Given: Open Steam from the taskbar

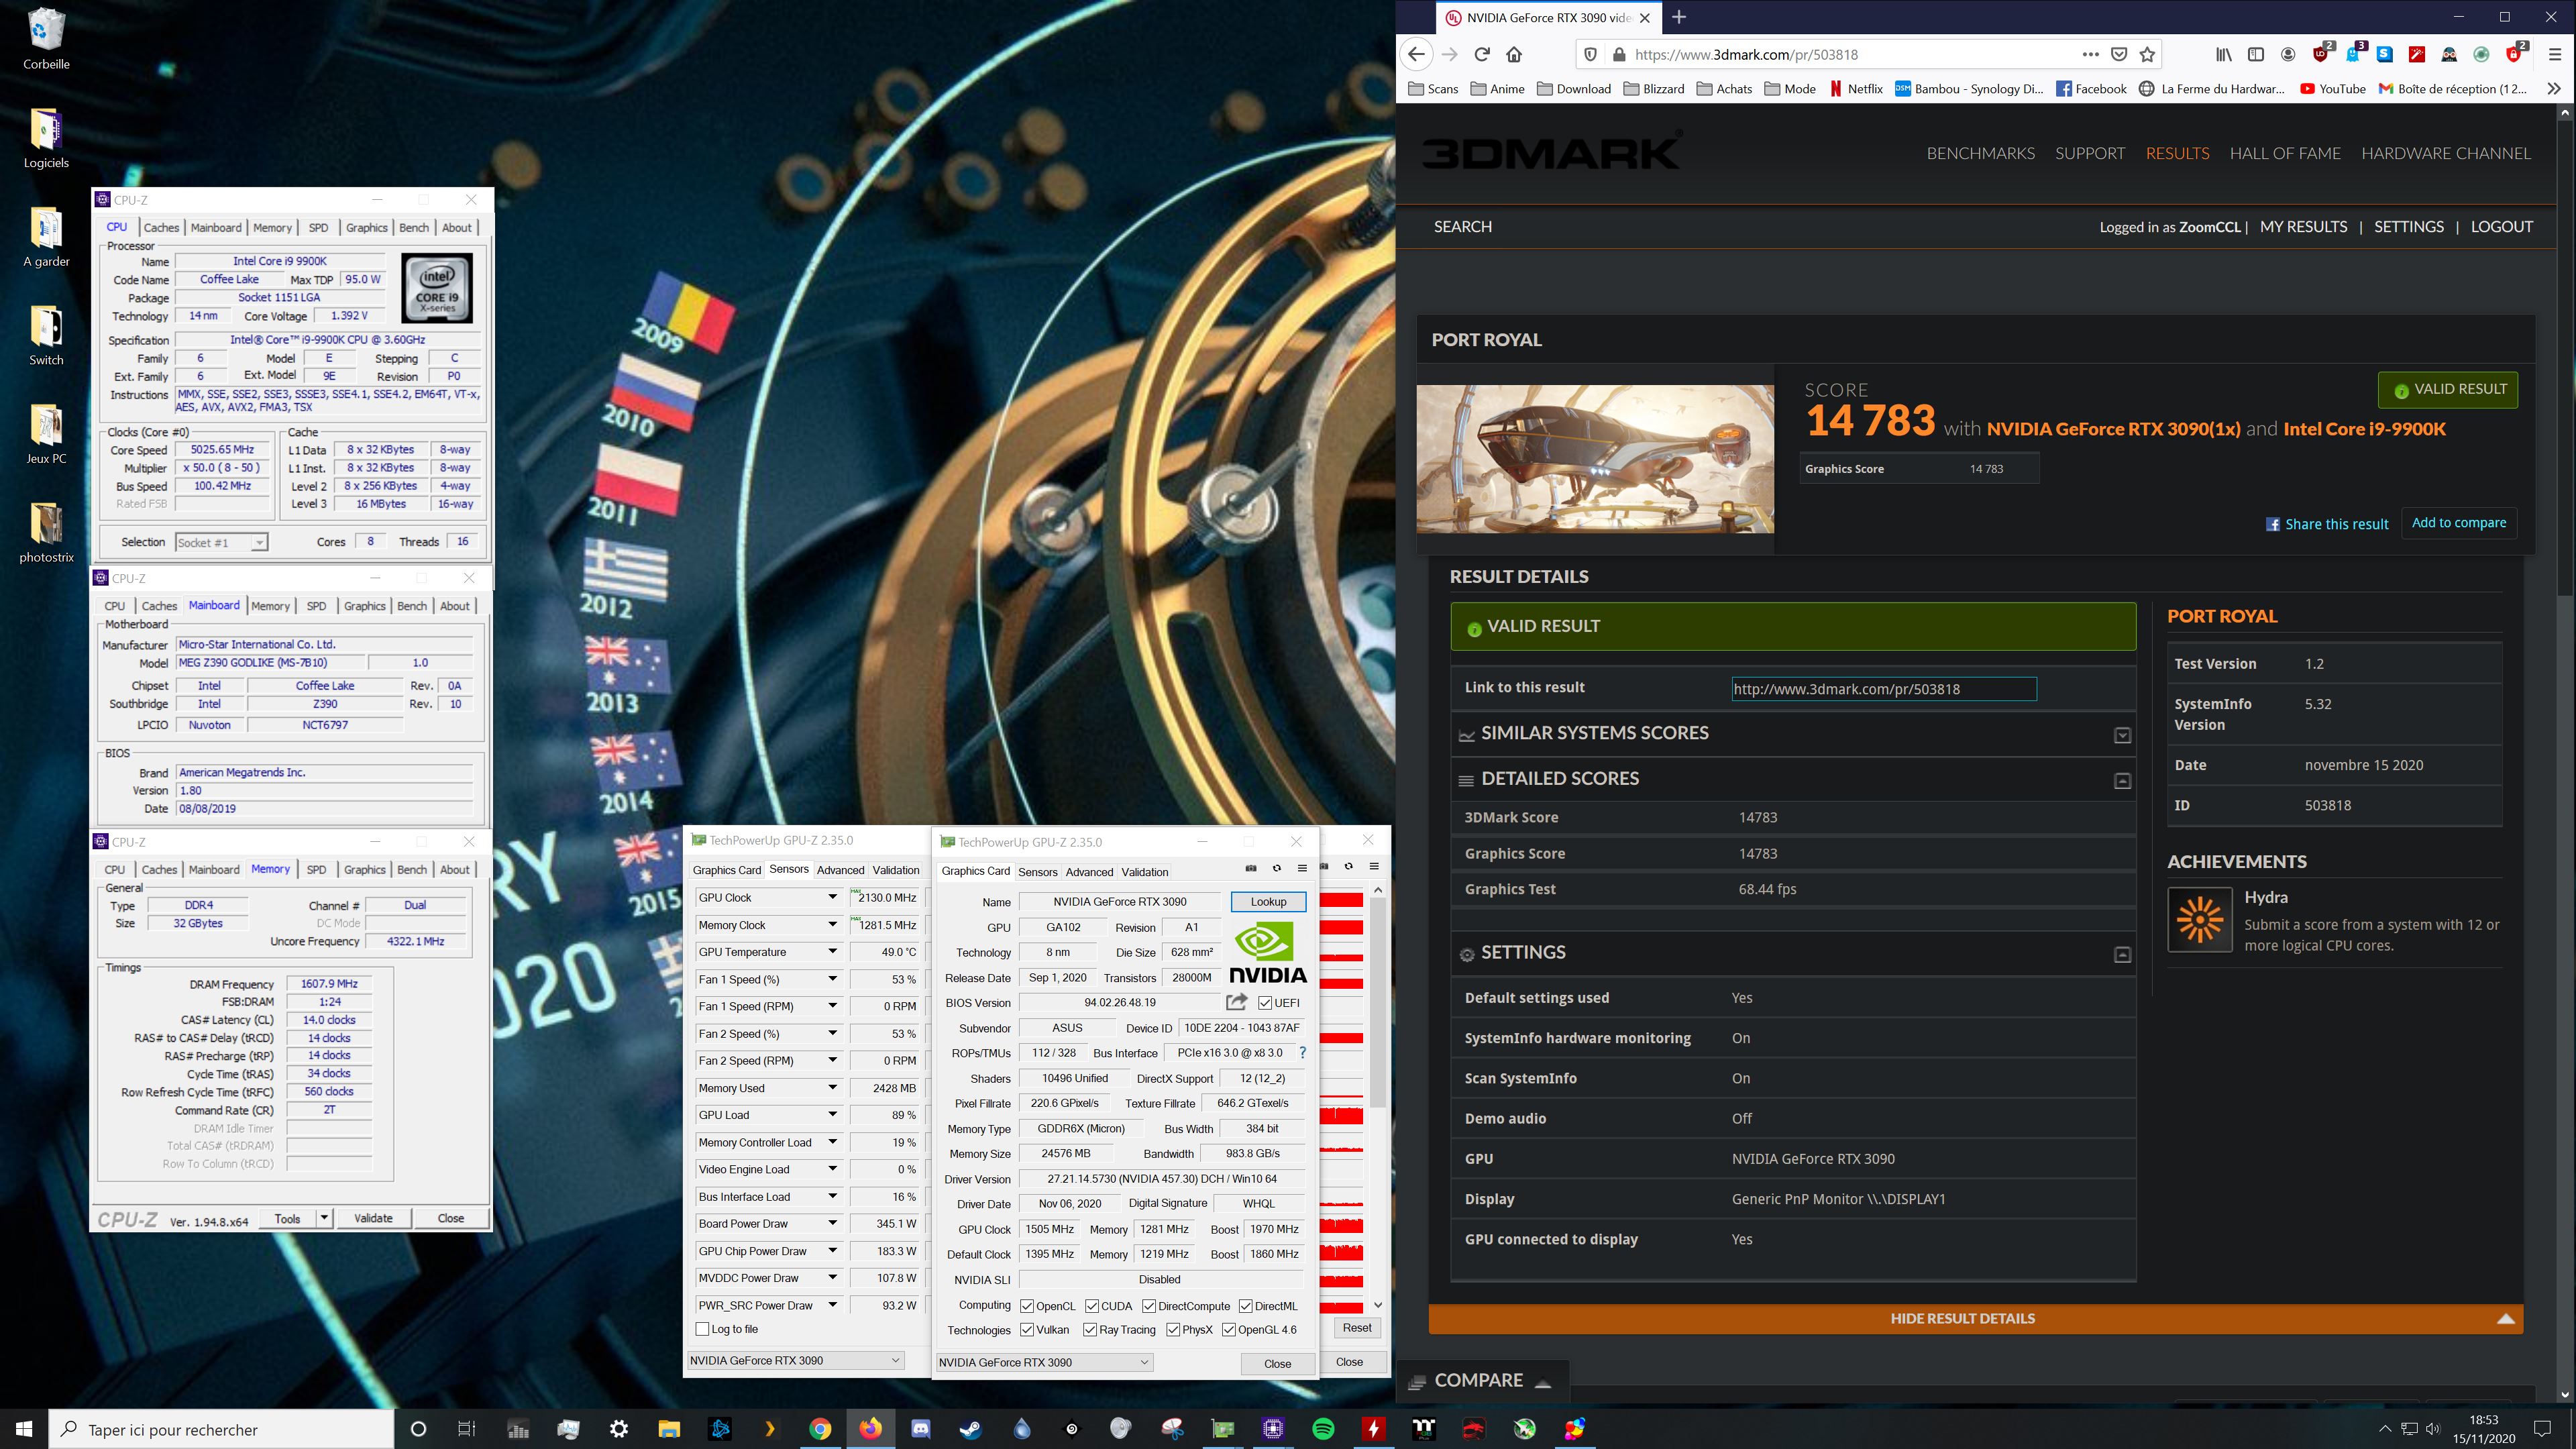Looking at the screenshot, I should 970,1428.
